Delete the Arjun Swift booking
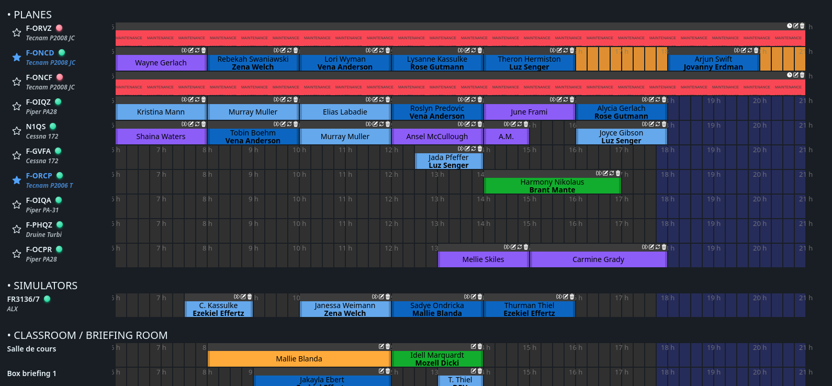The height and width of the screenshot is (386, 832). coord(756,51)
